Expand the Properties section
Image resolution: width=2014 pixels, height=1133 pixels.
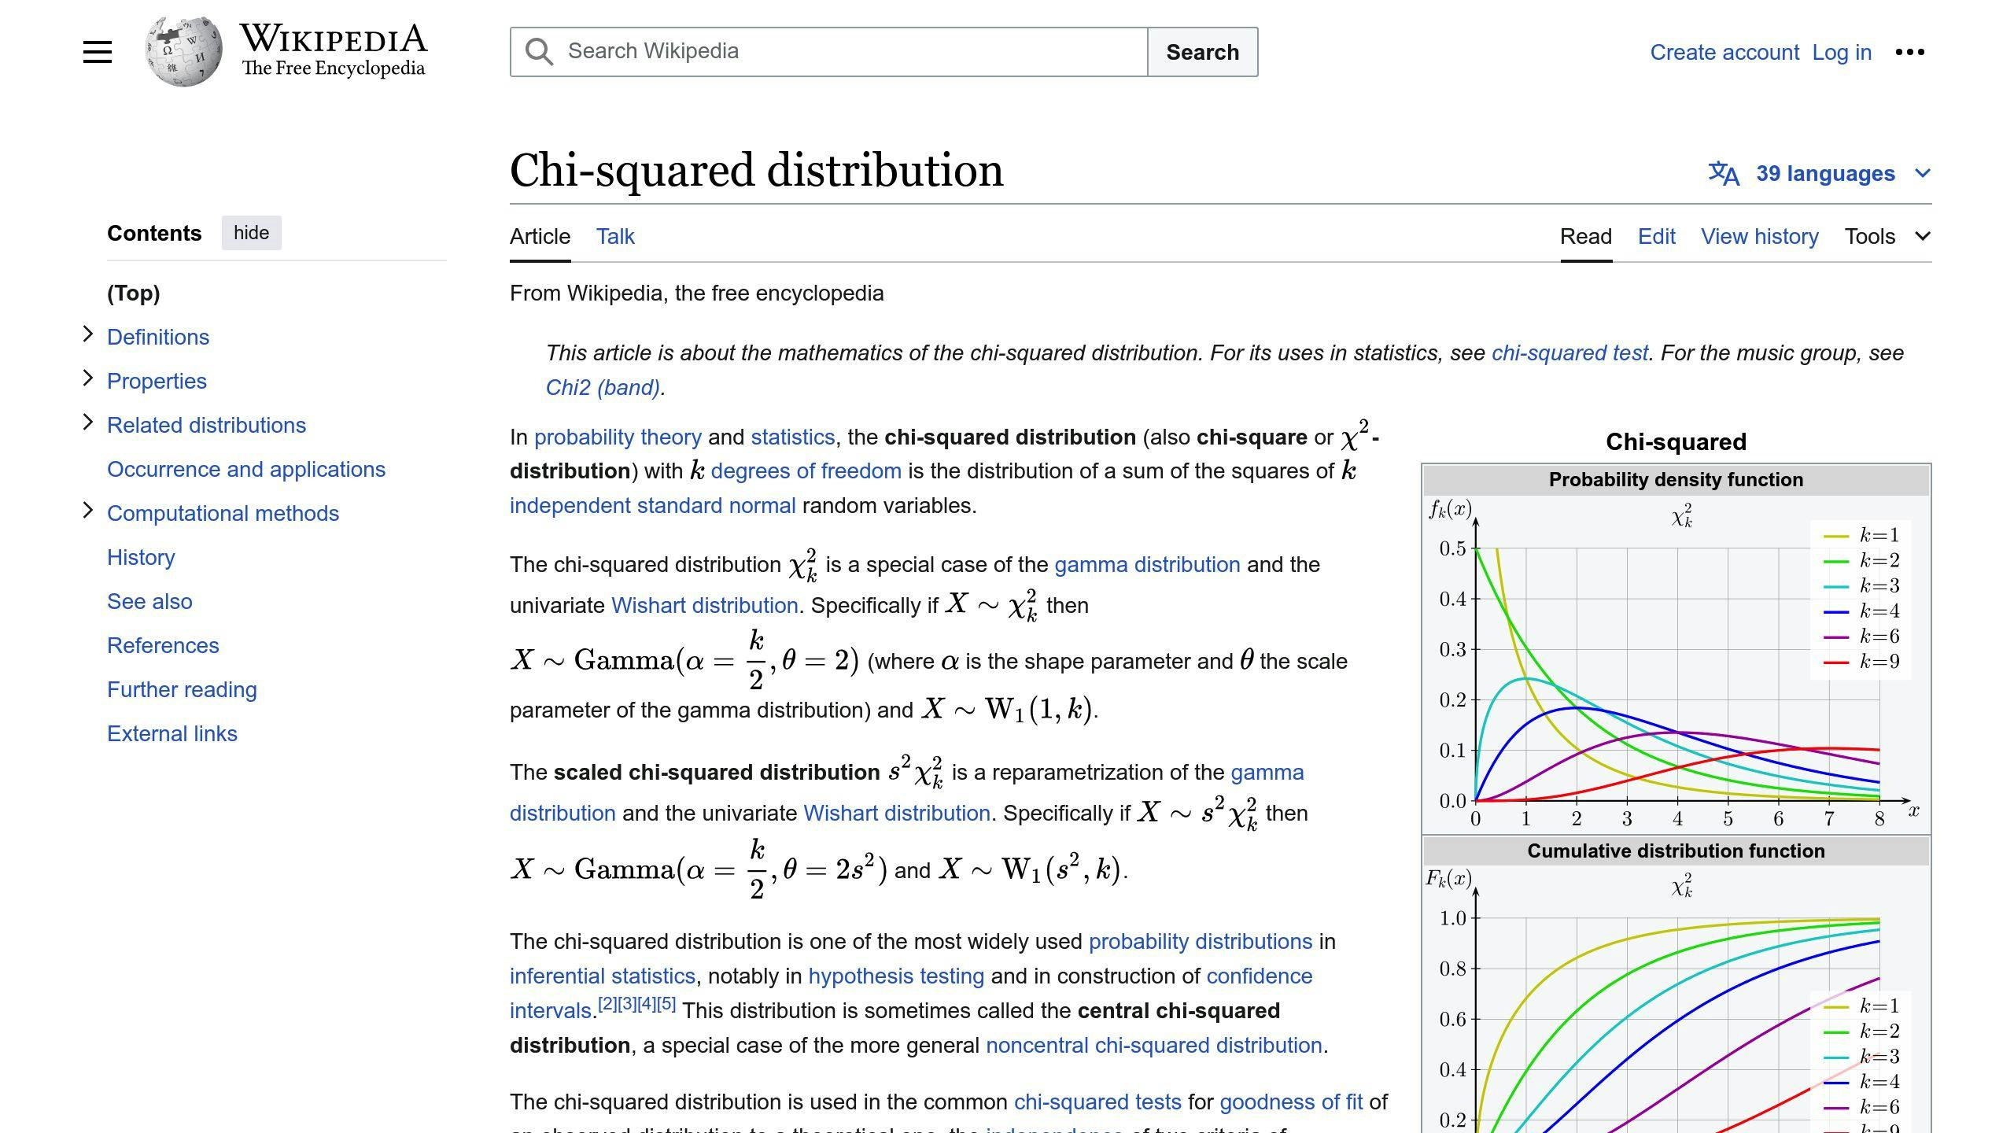(x=86, y=381)
